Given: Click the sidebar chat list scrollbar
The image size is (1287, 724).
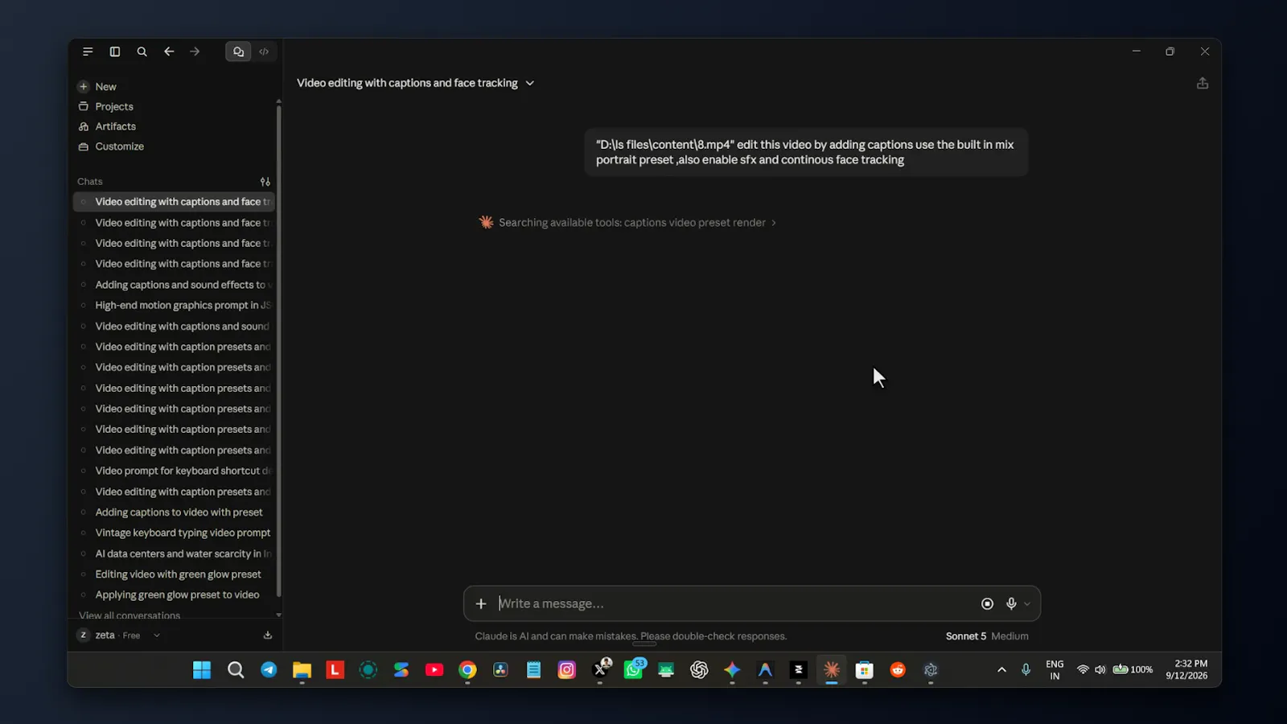Looking at the screenshot, I should click(278, 351).
